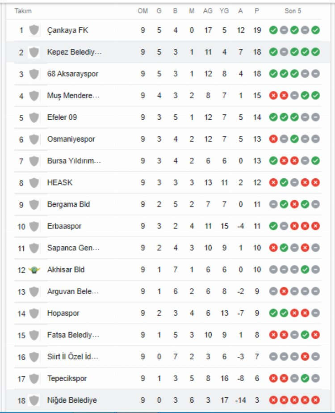This screenshot has width=335, height=413.
Task: Click the grey draw icon in Muş Mendere row
Action: (294, 95)
